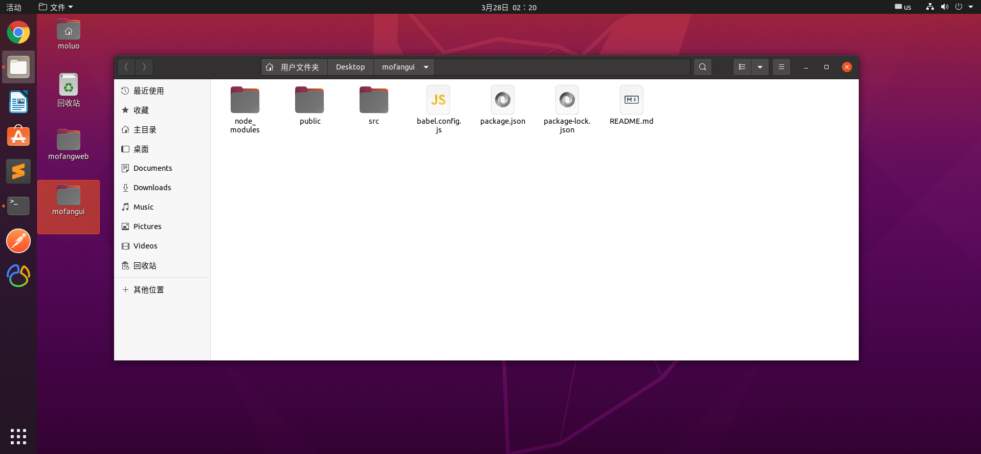Select the package-lock.json file
Viewport: 981px width, 454px height.
(567, 109)
